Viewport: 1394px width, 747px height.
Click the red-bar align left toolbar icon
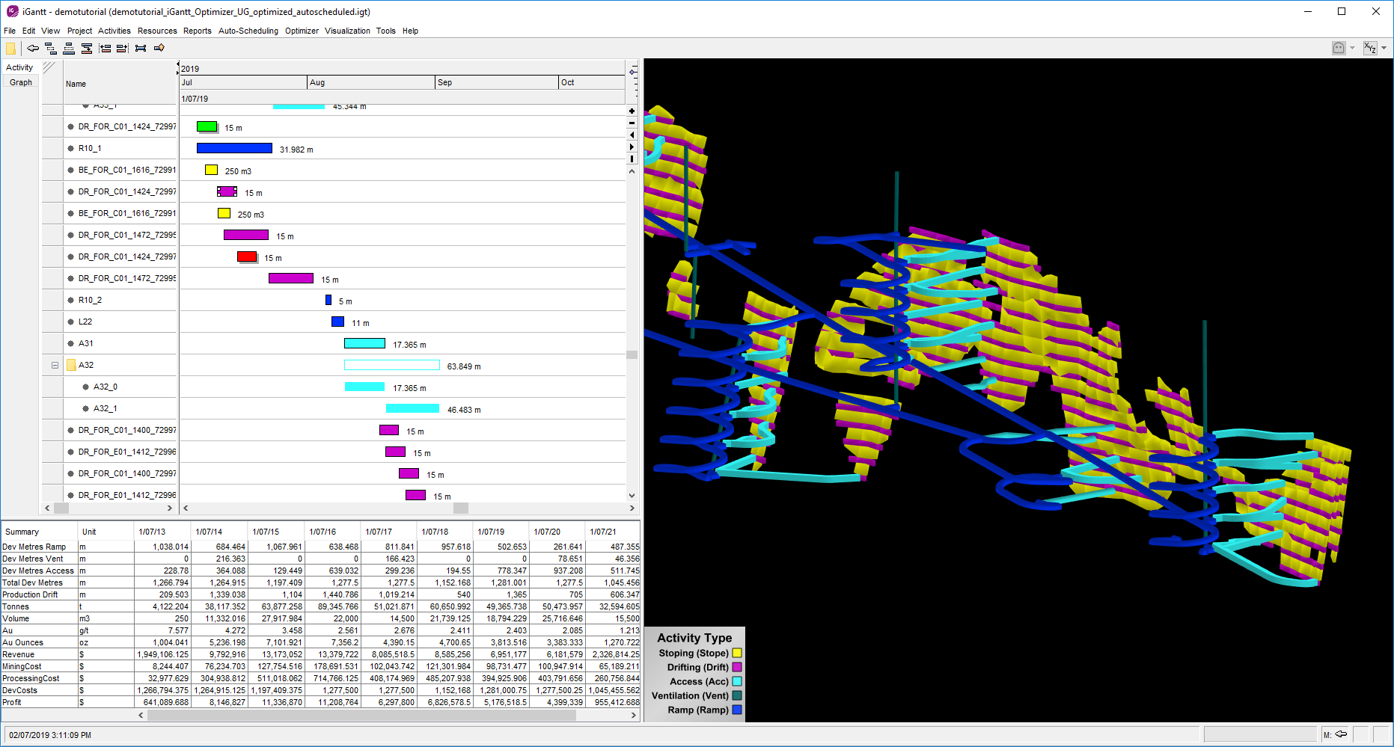(105, 49)
